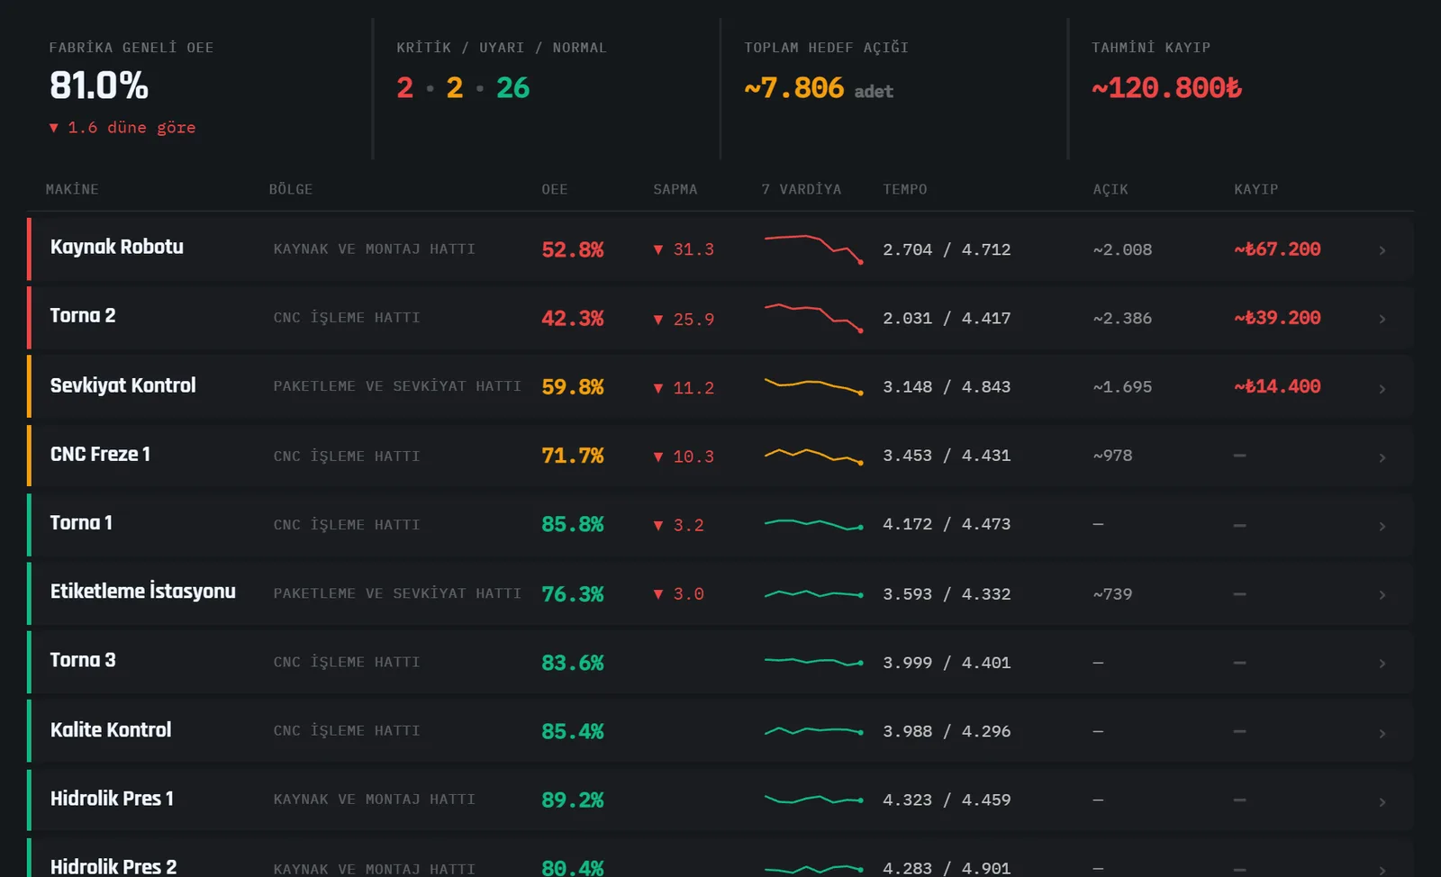Viewport: 1441px width, 877px height.
Task: Select the CNC Freze 1 machine name
Action: [100, 454]
